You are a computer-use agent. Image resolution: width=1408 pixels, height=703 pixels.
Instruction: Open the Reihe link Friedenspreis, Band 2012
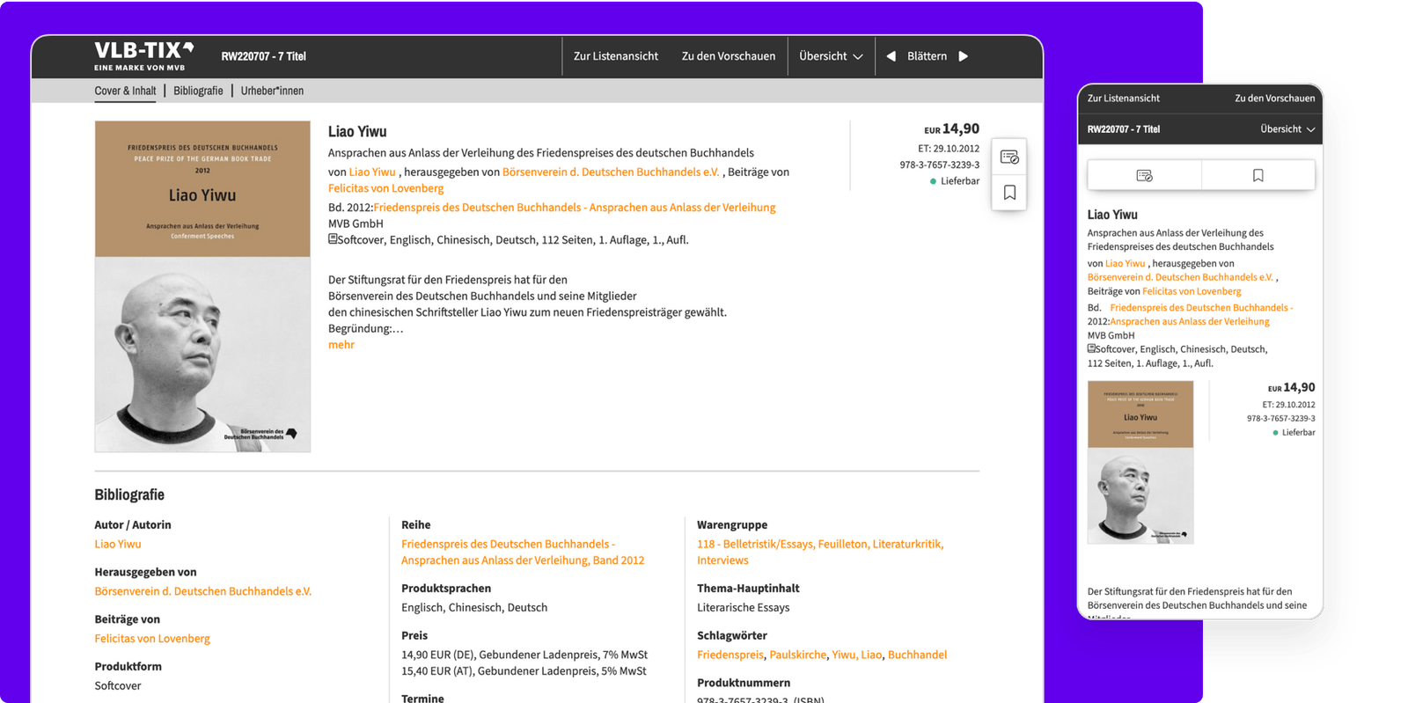[x=523, y=553]
